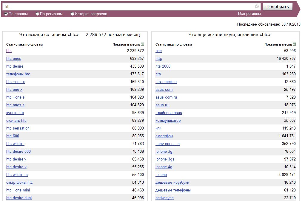The image size is (302, 201).
Task: Select the 'По регионам' radio button
Action: tap(37, 14)
